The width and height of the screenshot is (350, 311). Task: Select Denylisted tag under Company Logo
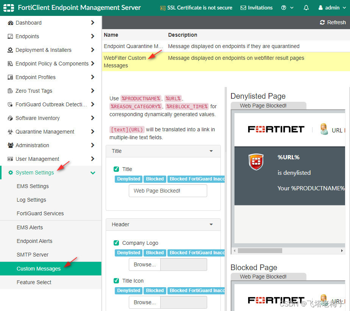coord(128,253)
